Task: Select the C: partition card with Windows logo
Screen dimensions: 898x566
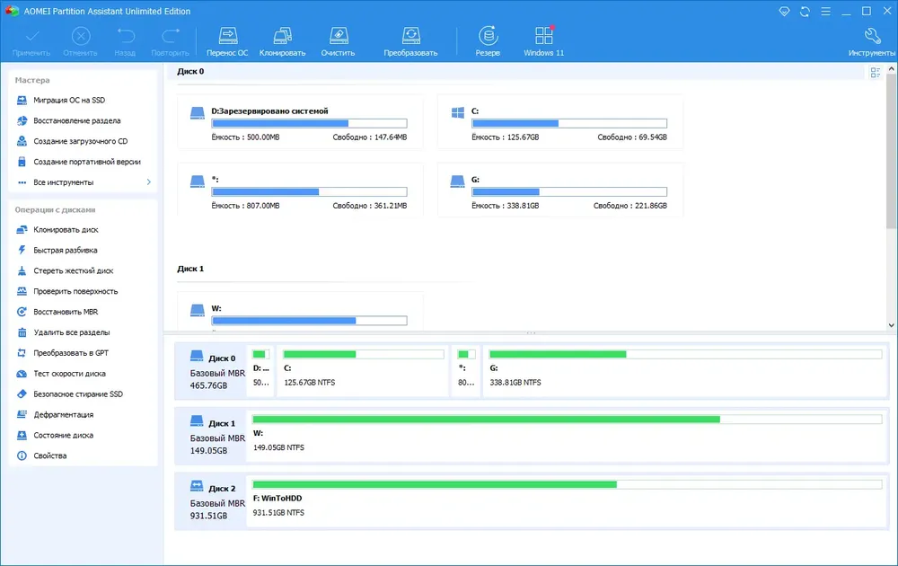Action: coord(560,122)
